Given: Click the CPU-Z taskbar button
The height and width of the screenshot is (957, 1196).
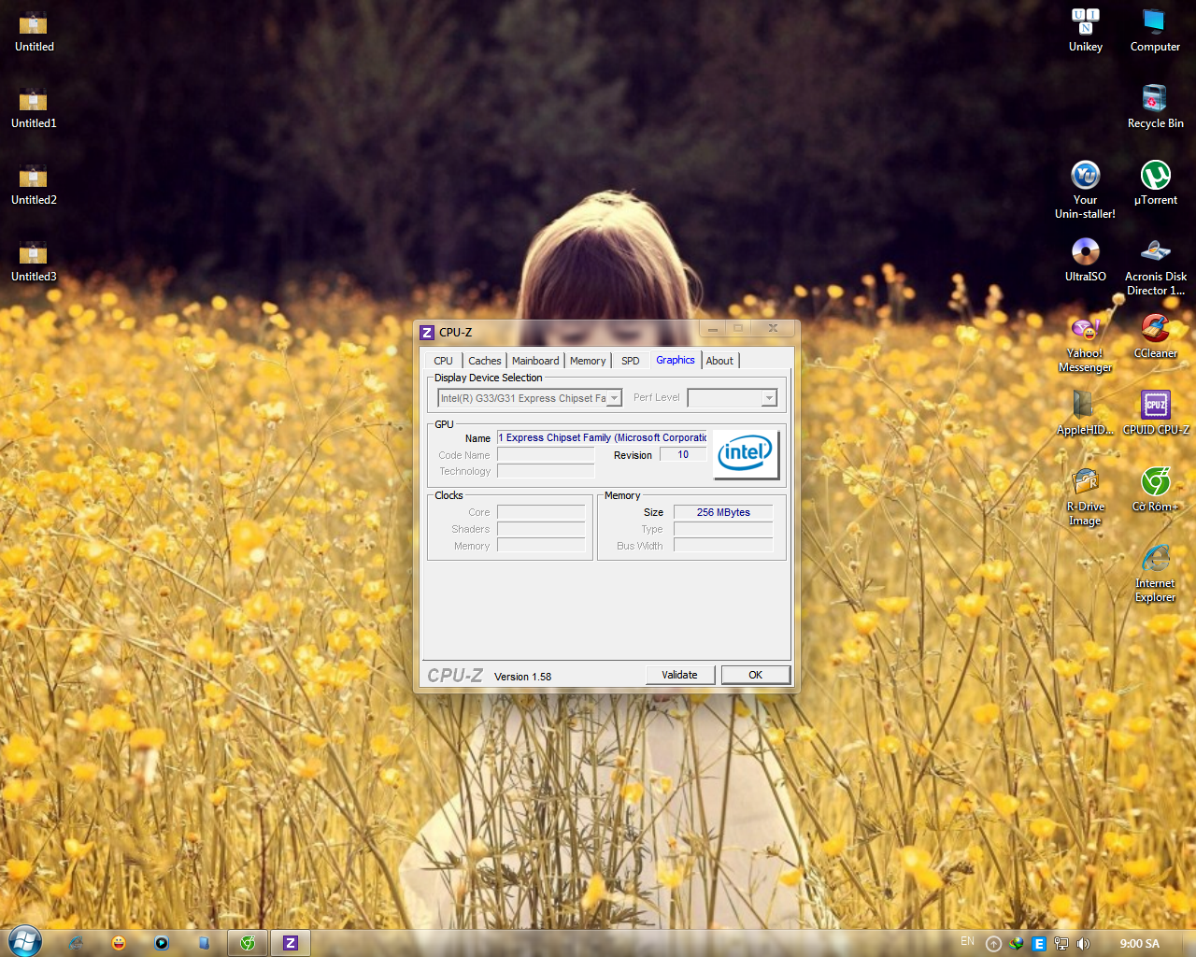Looking at the screenshot, I should click(291, 943).
